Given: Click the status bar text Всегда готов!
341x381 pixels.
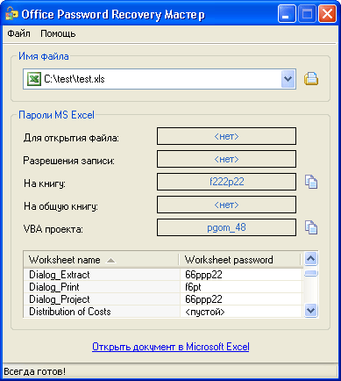Looking at the screenshot, I should tap(35, 371).
